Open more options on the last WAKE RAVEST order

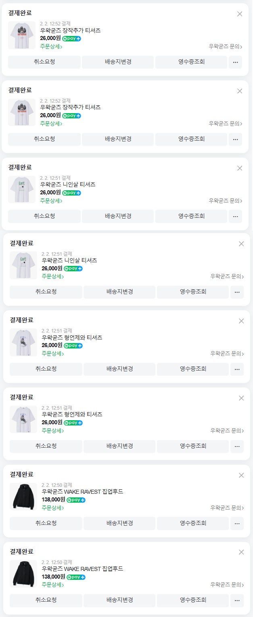click(x=237, y=600)
